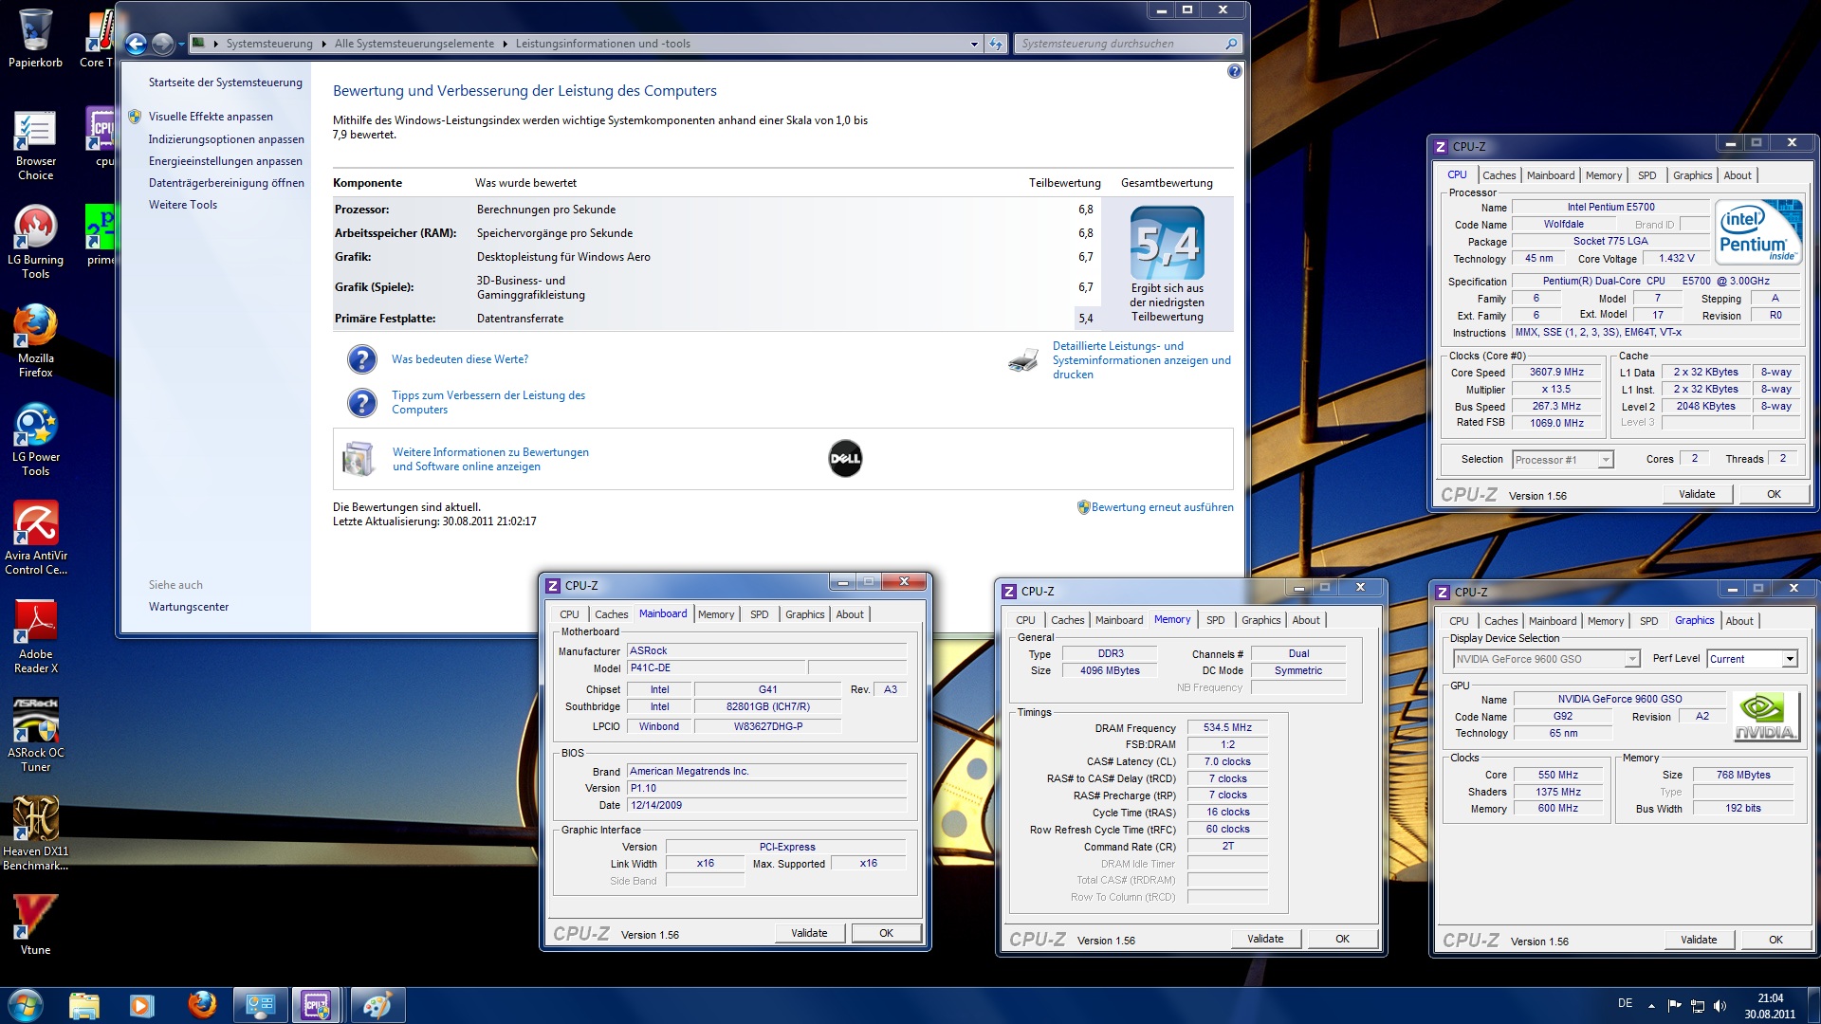Click the taskbar clock showing 21:04
Screen dimensions: 1821x1024
click(1770, 1006)
